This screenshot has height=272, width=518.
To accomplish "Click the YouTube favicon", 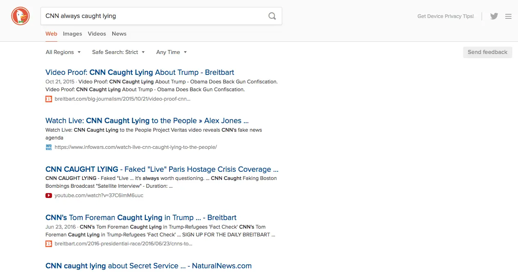I will point(49,195).
